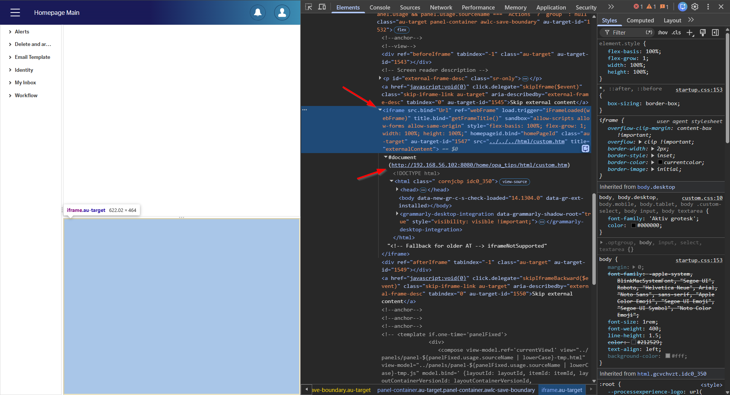Switch to the Network tab
This screenshot has height=395, width=730.
[441, 8]
